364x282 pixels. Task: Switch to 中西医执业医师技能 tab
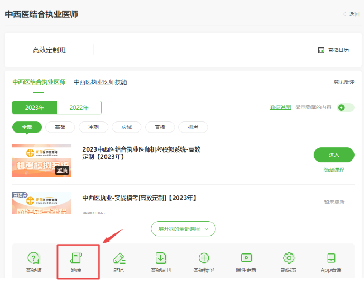click(x=100, y=82)
